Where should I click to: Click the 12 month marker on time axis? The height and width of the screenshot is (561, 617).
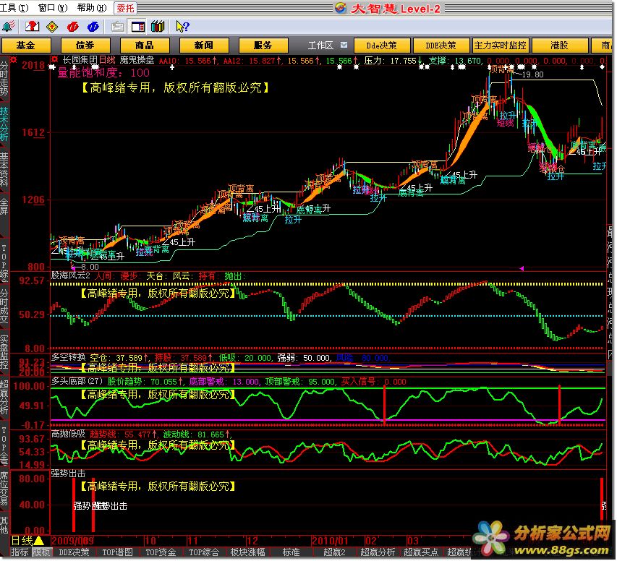click(252, 541)
